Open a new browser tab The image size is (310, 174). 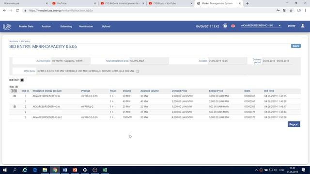pyautogui.click(x=248, y=3)
